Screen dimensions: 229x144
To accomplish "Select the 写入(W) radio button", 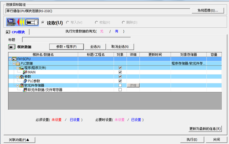I will (68, 22).
